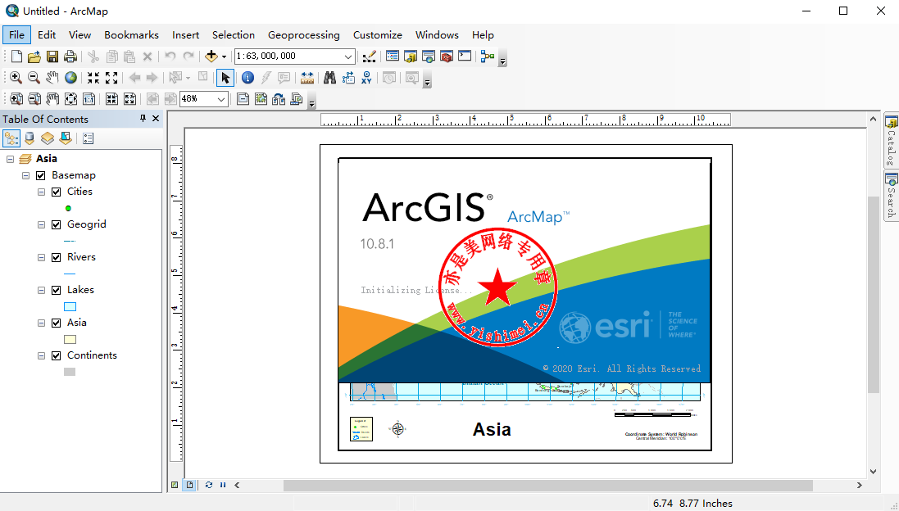Open the layout zoom percent dropdown
Image resolution: width=899 pixels, height=511 pixels.
(221, 99)
